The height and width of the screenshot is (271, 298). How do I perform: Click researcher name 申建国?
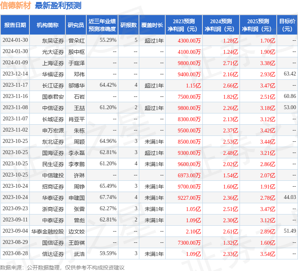[x=77, y=197]
